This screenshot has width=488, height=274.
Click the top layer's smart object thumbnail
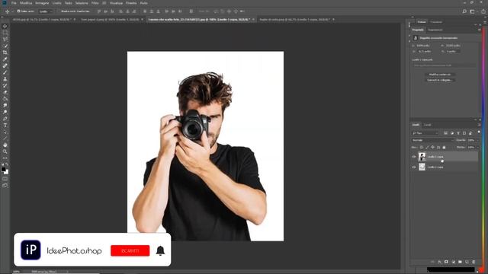click(x=422, y=157)
